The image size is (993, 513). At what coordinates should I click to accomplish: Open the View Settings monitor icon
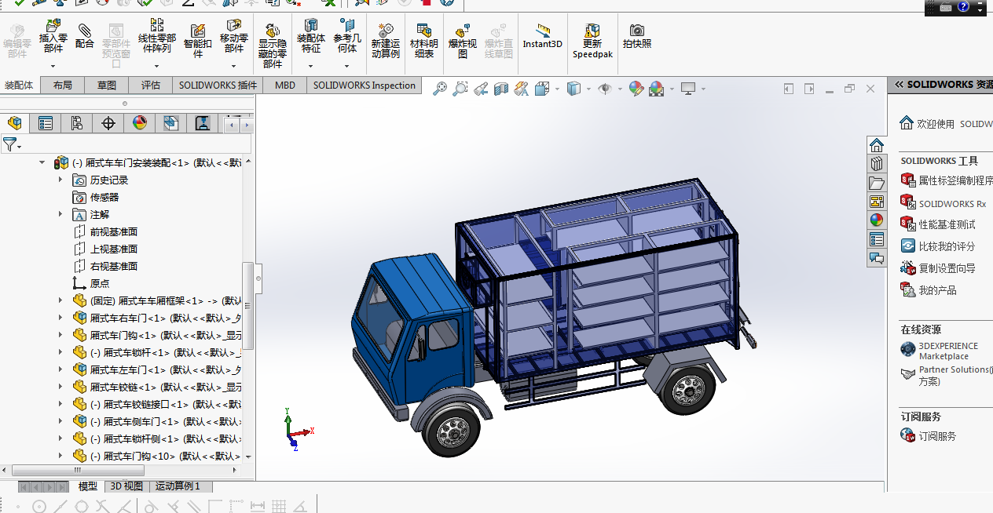(688, 89)
